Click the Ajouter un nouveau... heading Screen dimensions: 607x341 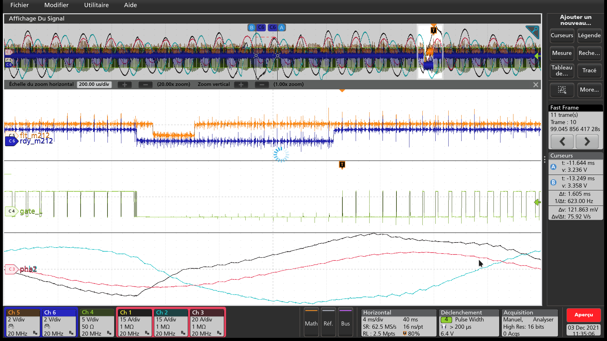coord(575,20)
